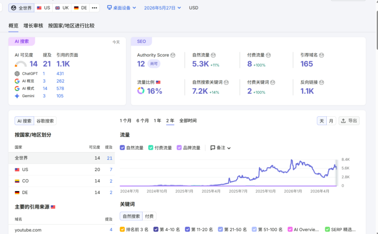Screen dimensions: 378x234
Task: Toggle the 品牌流量 checkbox
Action: 179,148
